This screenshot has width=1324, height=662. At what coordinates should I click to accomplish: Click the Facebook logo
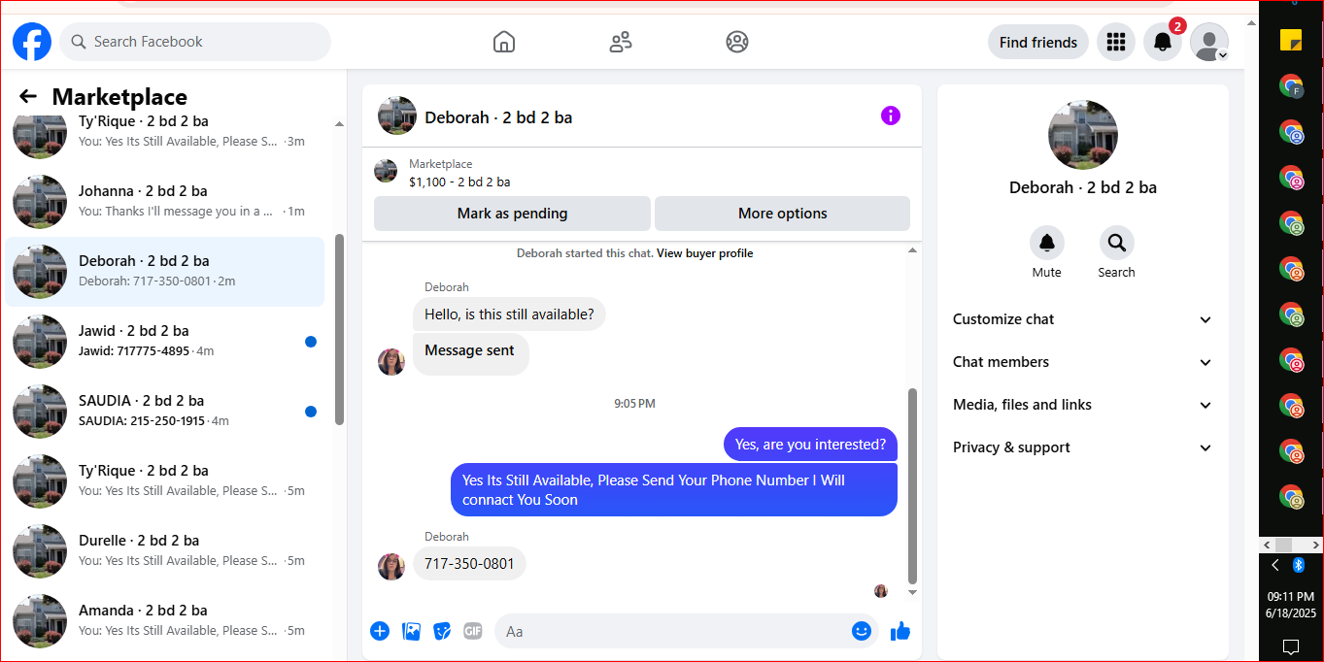pyautogui.click(x=32, y=42)
